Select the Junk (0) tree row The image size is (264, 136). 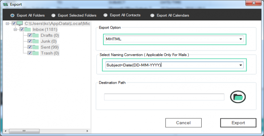pyautogui.click(x=49, y=41)
